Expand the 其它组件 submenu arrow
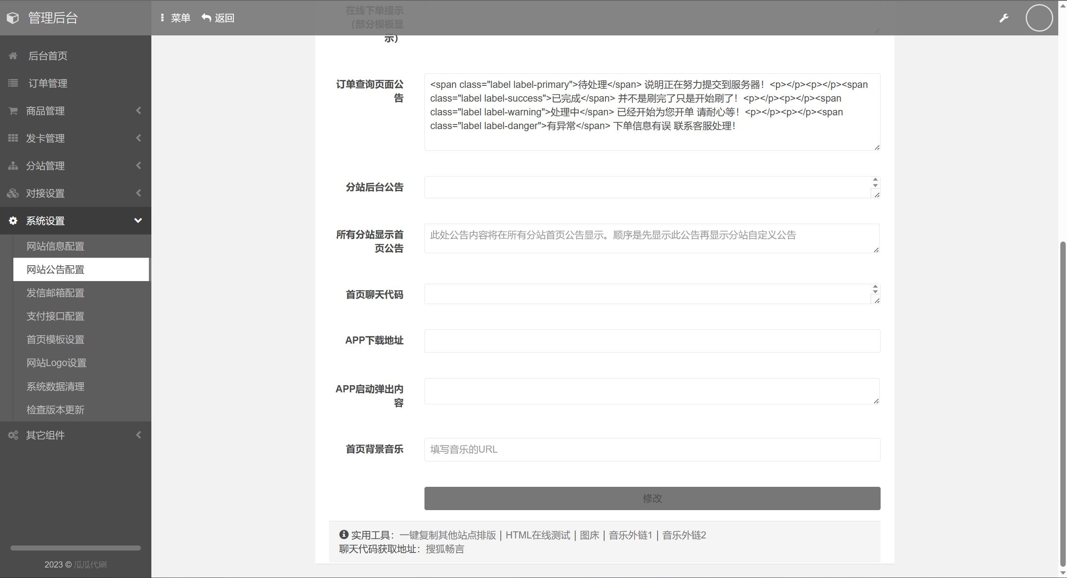 click(x=138, y=435)
